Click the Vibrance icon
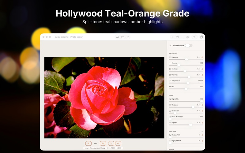245x153 pixels. [x=170, y=75]
